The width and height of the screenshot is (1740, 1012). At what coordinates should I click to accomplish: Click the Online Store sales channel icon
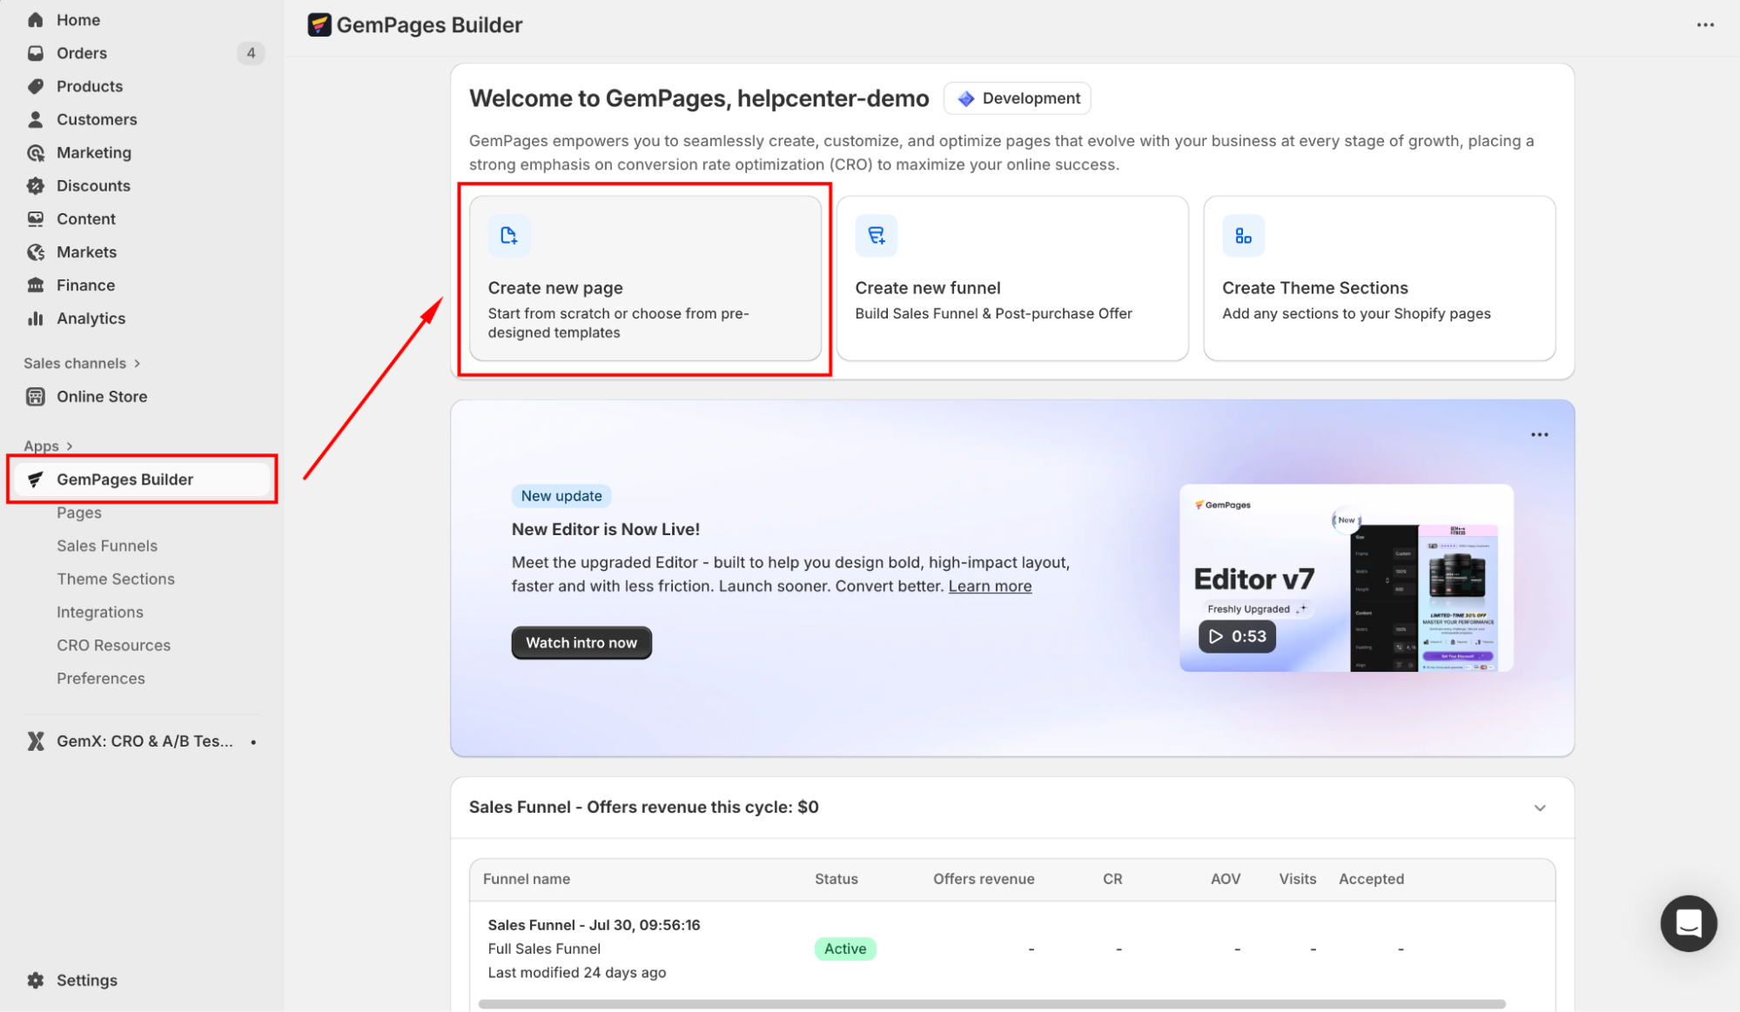(36, 397)
